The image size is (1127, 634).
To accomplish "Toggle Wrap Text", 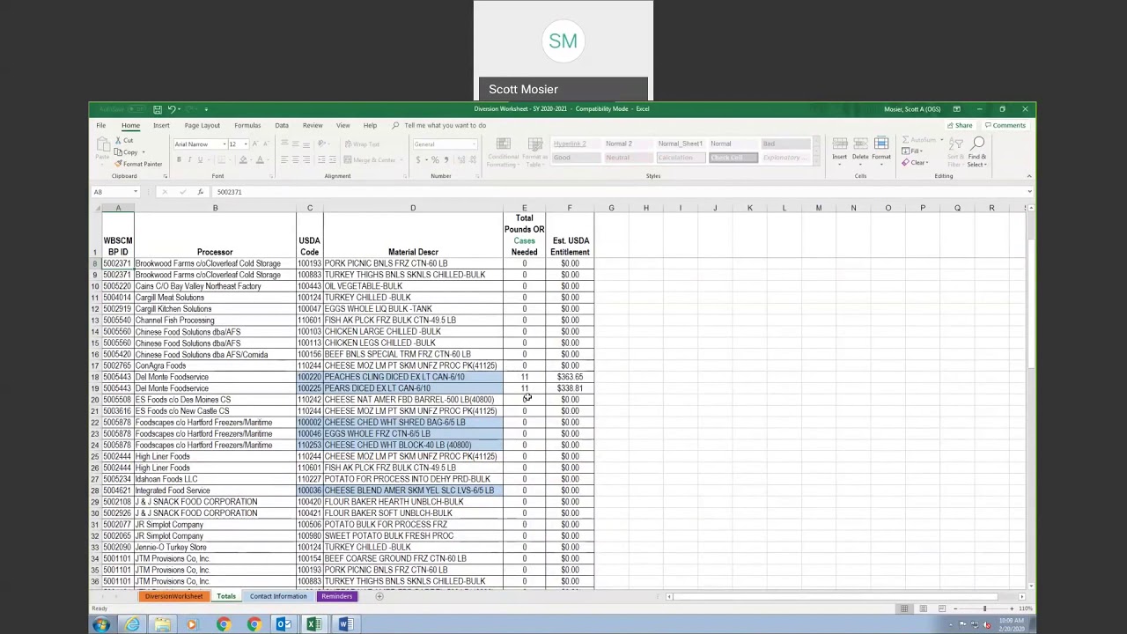I will click(x=363, y=144).
